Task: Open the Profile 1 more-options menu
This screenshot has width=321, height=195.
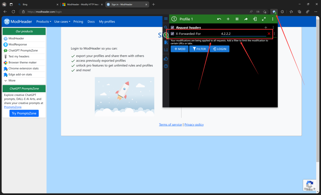Action: click(273, 19)
